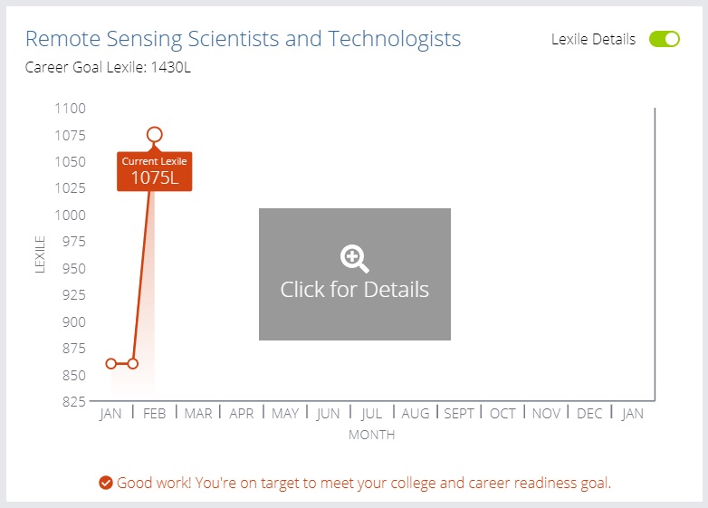The height and width of the screenshot is (508, 708).
Task: Click the DEC month axis label
Action: (x=589, y=414)
